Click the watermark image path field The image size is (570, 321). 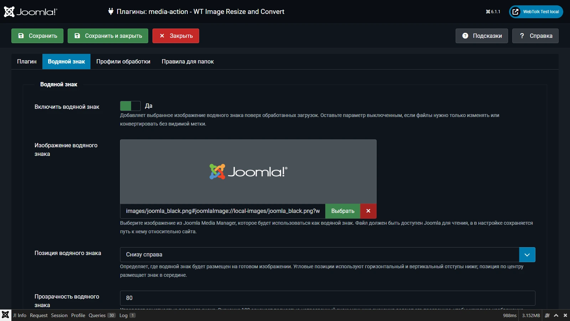[223, 211]
